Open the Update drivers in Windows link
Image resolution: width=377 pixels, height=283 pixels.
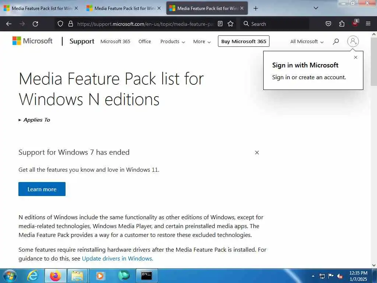tap(117, 258)
